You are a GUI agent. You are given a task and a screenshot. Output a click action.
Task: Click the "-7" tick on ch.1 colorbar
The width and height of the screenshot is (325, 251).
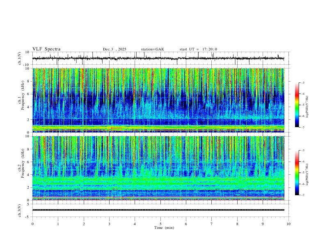(302, 128)
